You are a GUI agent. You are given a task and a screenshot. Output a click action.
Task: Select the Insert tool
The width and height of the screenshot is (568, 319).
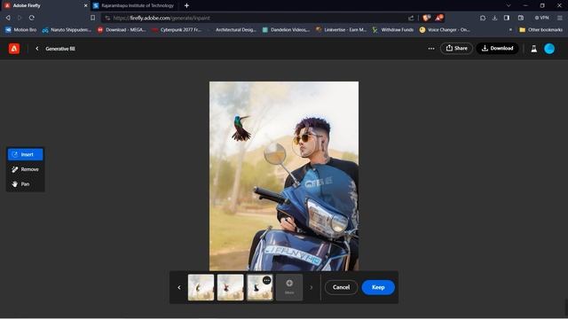pos(25,154)
